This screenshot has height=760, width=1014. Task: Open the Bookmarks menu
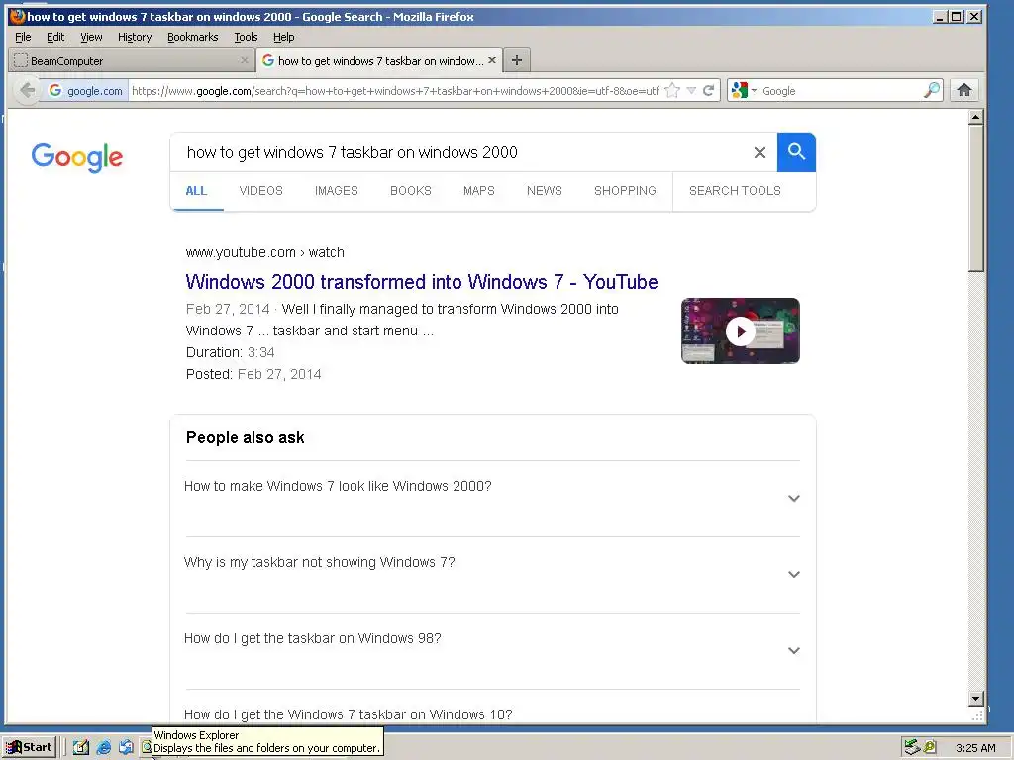click(x=193, y=37)
